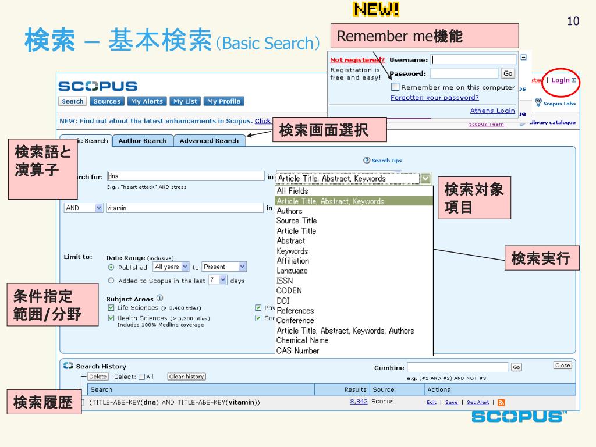Click the Scopus logo at top left
Image resolution: width=596 pixels, height=447 pixels.
click(98, 86)
